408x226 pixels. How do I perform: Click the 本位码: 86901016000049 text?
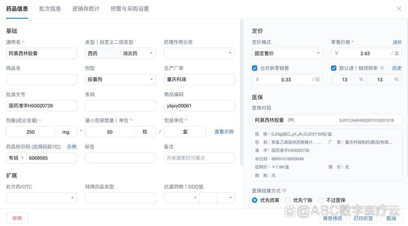(x=279, y=159)
